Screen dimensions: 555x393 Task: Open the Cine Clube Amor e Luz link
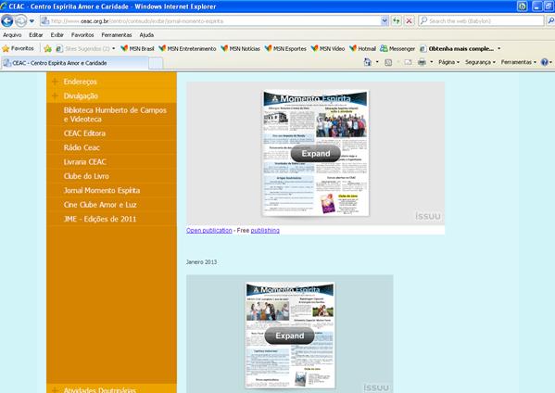(100, 205)
